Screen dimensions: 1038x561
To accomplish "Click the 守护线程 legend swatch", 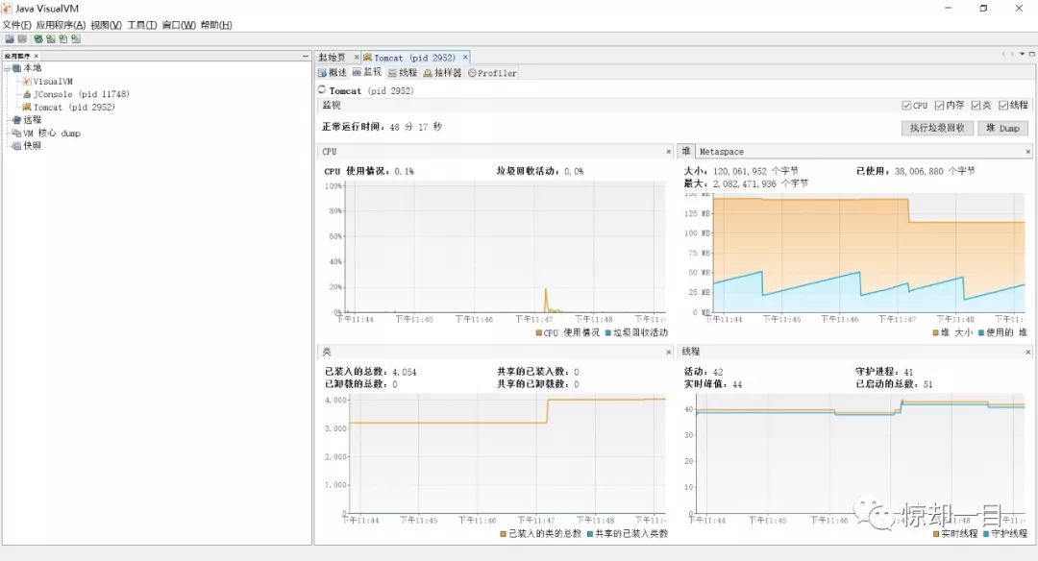I will 986,533.
